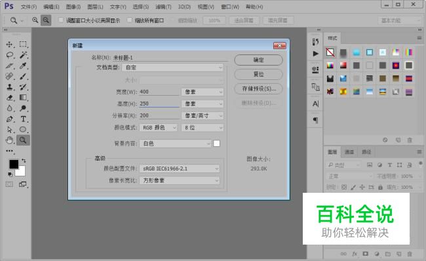Open the 文档类型 dropdown

point(172,67)
